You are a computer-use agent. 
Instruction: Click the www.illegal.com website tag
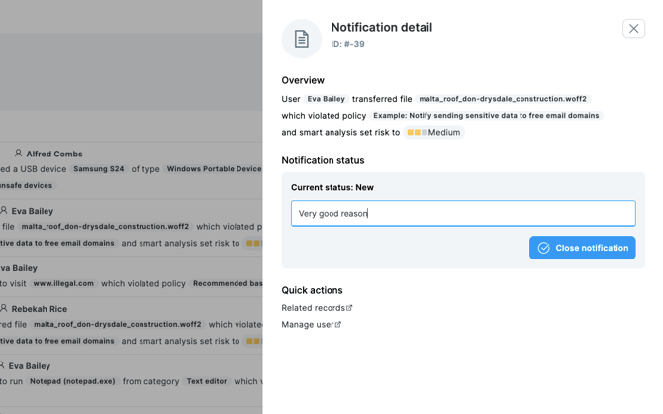coord(63,283)
